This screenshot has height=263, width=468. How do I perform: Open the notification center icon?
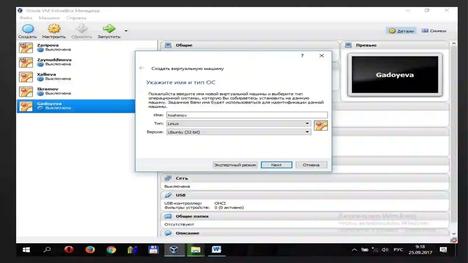coord(443,250)
